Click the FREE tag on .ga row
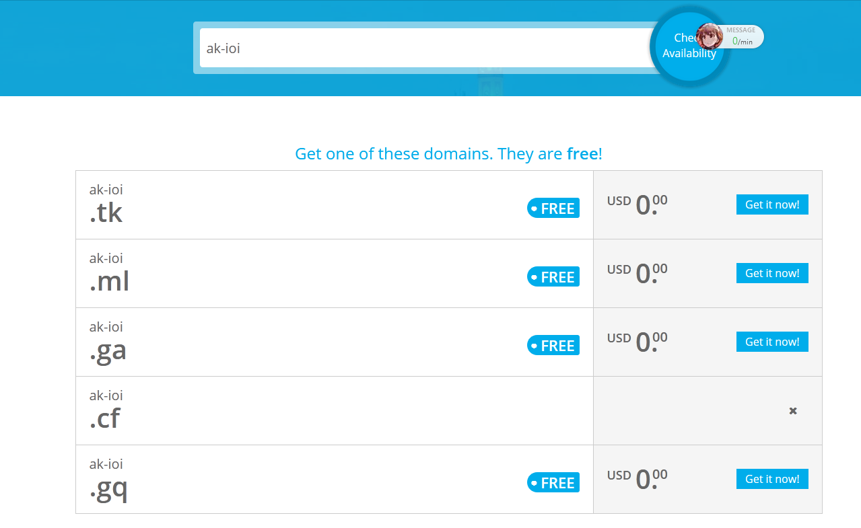Screen dimensions: 861x528 (x=553, y=346)
